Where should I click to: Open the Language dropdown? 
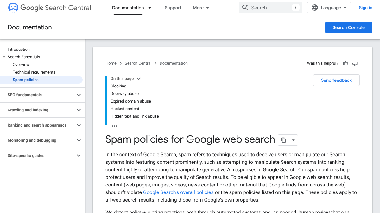329,8
